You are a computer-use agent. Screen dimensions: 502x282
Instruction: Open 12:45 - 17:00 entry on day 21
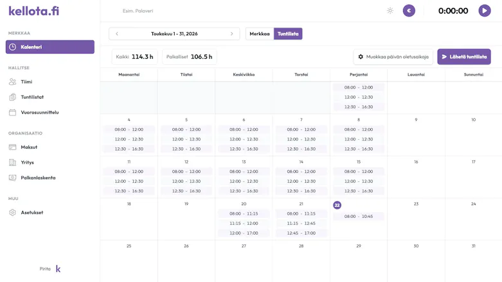coord(301,233)
